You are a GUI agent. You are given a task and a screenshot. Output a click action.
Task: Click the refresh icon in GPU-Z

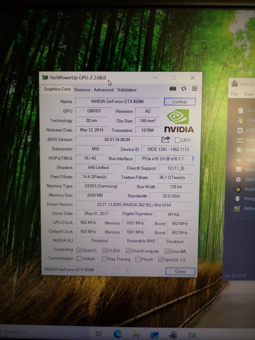coord(184,89)
